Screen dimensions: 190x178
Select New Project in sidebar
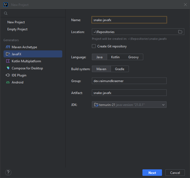pyautogui.click(x=16, y=22)
